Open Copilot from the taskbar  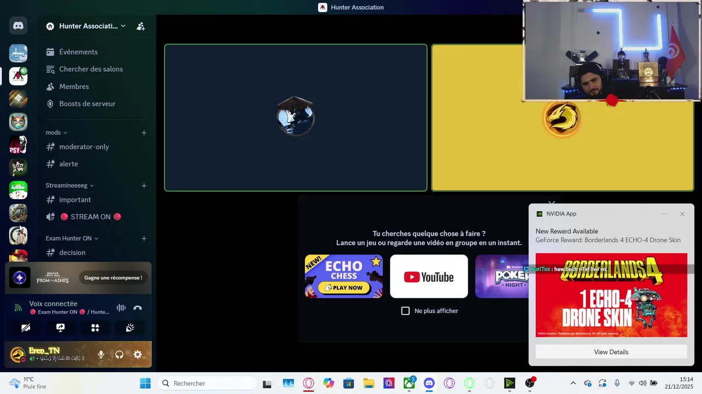(329, 383)
